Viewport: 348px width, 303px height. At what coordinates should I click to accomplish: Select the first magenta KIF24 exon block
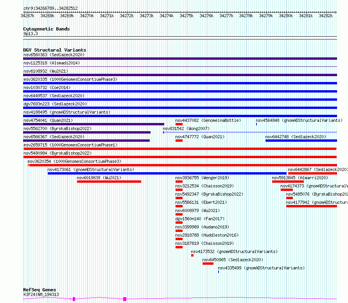click(74, 299)
